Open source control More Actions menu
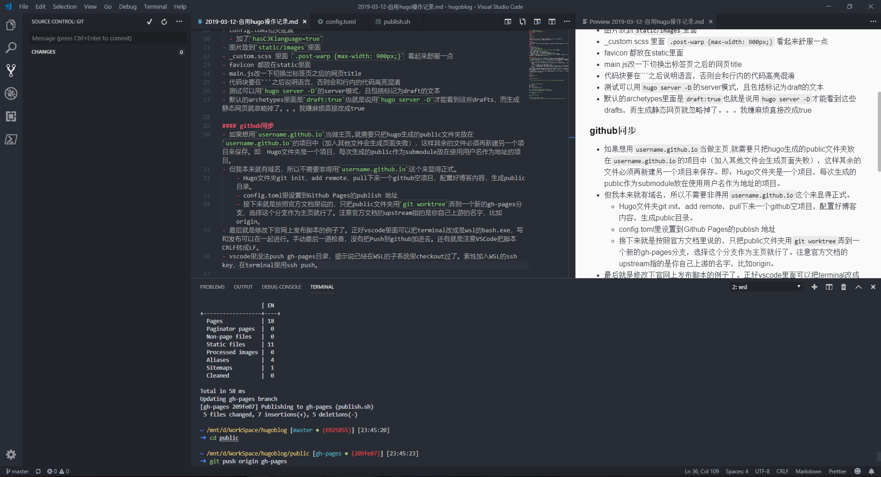This screenshot has width=881, height=477. tap(179, 22)
